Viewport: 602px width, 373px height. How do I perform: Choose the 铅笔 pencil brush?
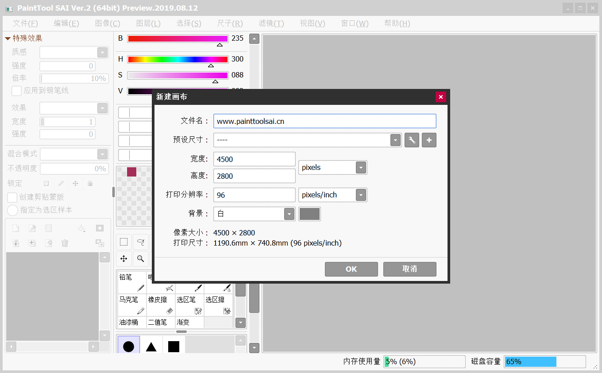coord(132,282)
